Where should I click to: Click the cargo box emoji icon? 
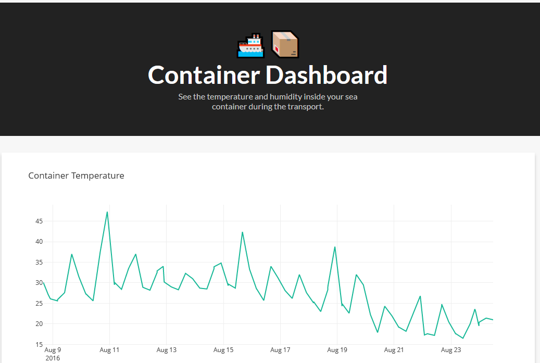pos(284,45)
